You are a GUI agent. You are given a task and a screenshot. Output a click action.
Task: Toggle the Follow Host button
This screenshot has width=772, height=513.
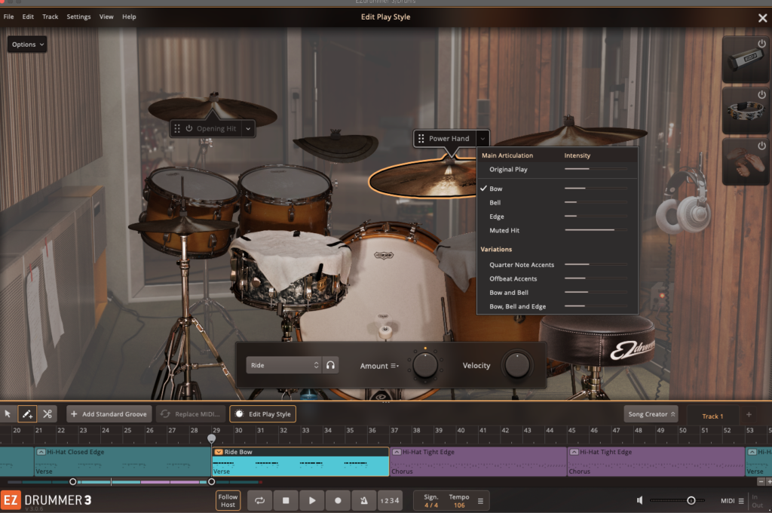tap(228, 500)
